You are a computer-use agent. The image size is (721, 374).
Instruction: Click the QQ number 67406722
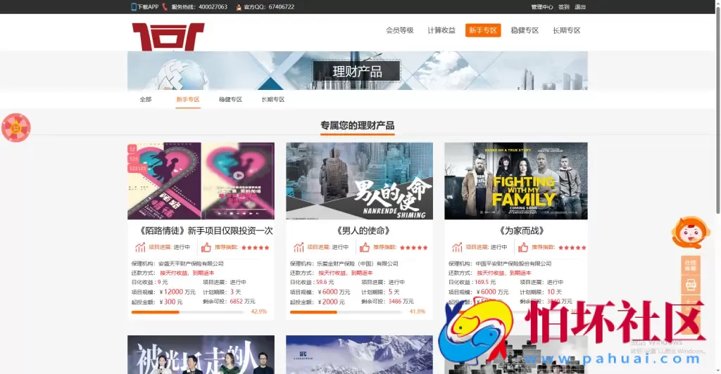[282, 7]
